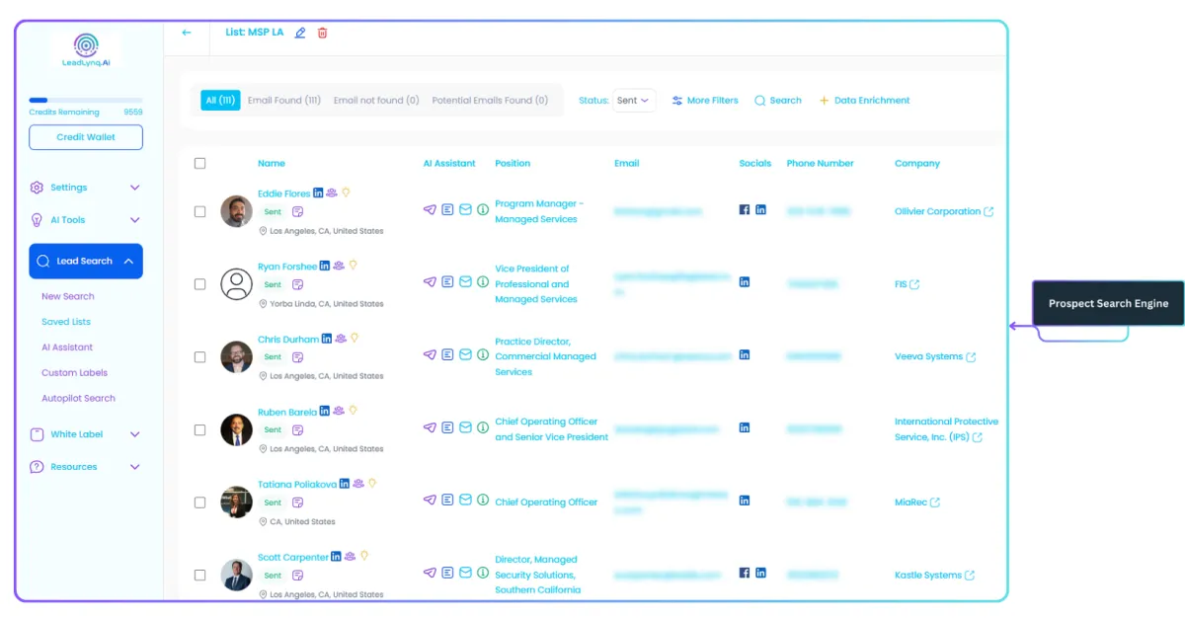
Task: Click the Credits Remaining progress bar
Action: [86, 101]
